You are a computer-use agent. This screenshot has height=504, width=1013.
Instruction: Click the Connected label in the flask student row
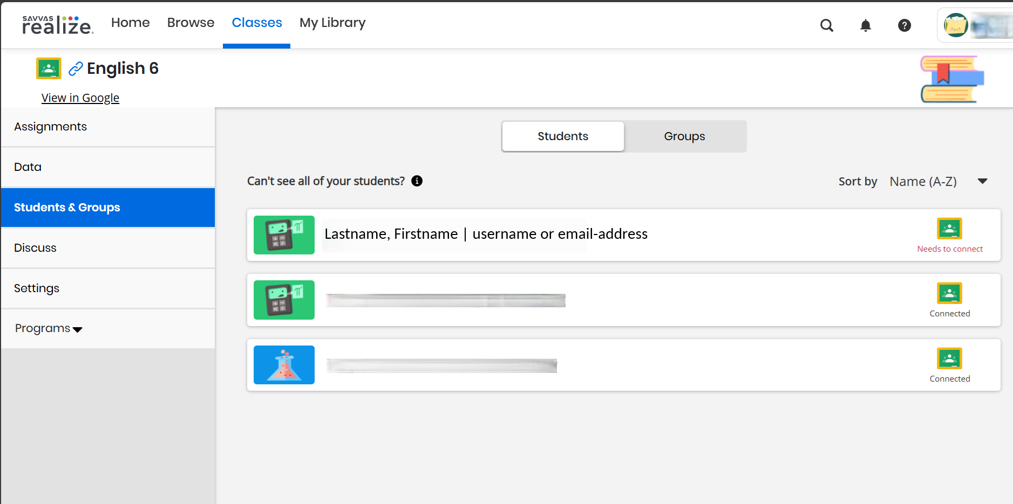(949, 379)
